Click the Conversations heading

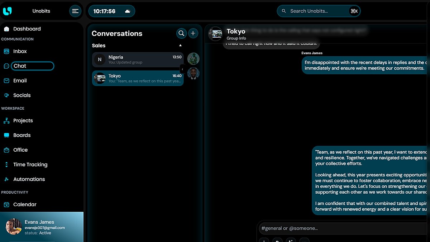(117, 33)
